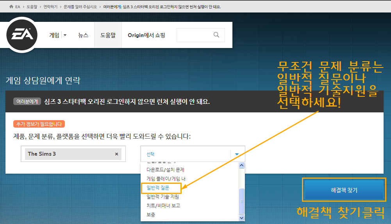The width and height of the screenshot is (391, 224).
Task: Open the 게임 navigation menu
Action: tap(54, 35)
